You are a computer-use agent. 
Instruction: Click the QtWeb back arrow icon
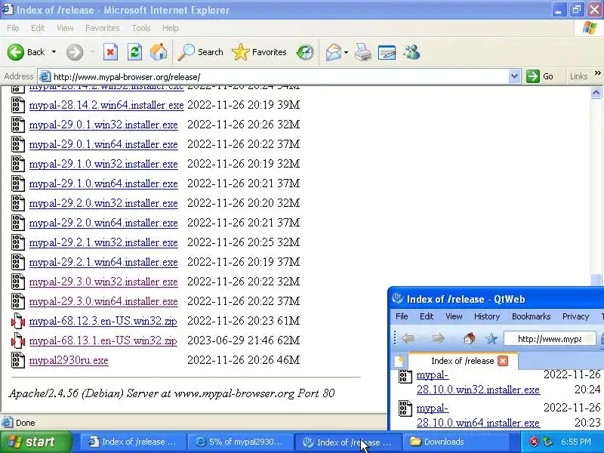tap(408, 338)
